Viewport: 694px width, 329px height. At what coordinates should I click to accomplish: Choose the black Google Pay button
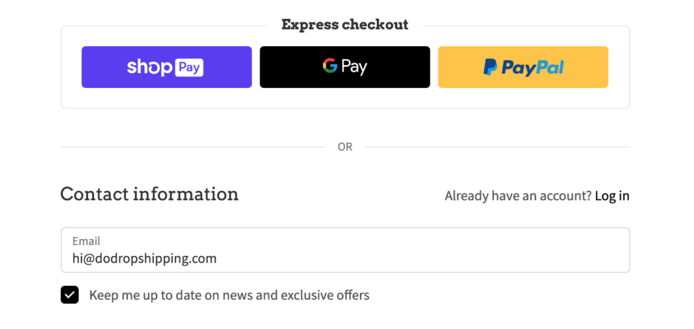pyautogui.click(x=345, y=67)
